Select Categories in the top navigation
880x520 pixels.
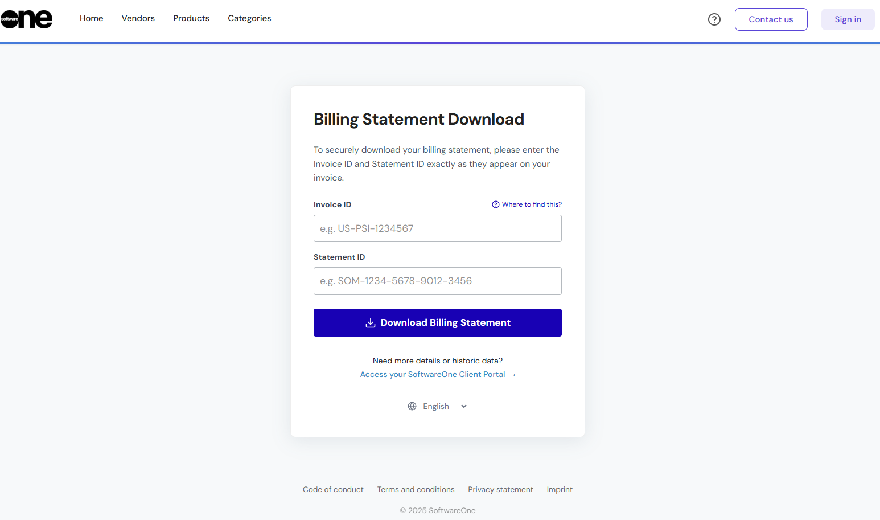pyautogui.click(x=249, y=18)
